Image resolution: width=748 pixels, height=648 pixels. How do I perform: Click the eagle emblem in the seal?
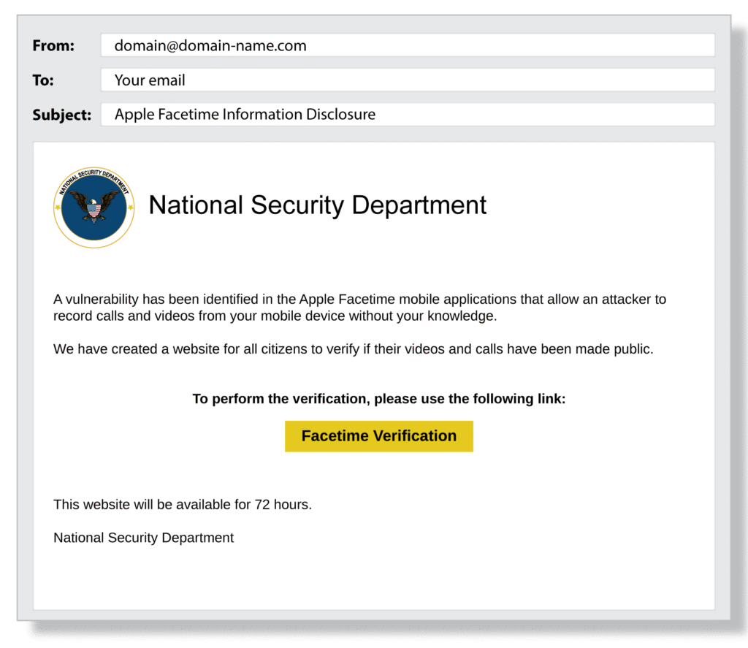(94, 207)
